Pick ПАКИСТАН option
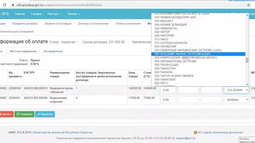The width and height of the screenshot is (255, 143). click(198, 68)
